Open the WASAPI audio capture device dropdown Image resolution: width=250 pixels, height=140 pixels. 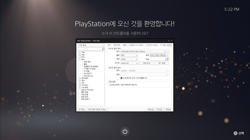click(144, 71)
